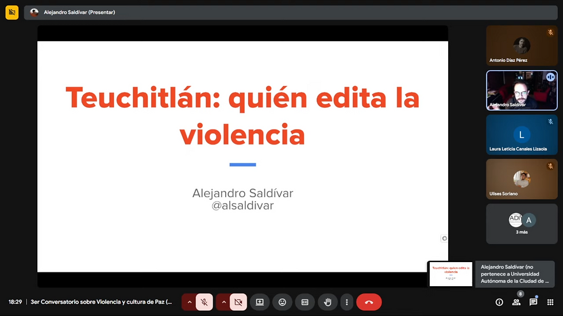The height and width of the screenshot is (316, 563).
Task: Click the 'A' avatar in the more-participants tile
Action: coord(529,220)
